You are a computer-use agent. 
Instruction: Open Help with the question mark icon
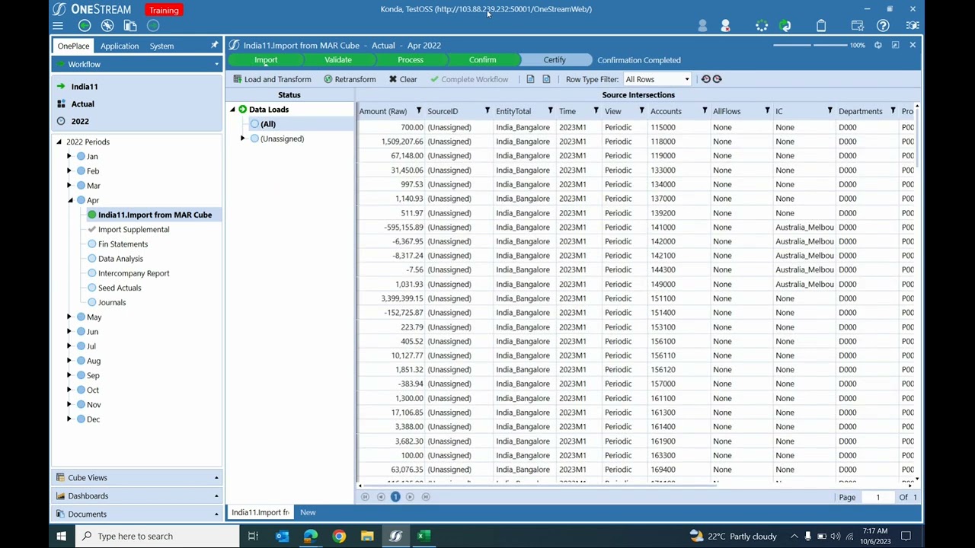point(883,26)
